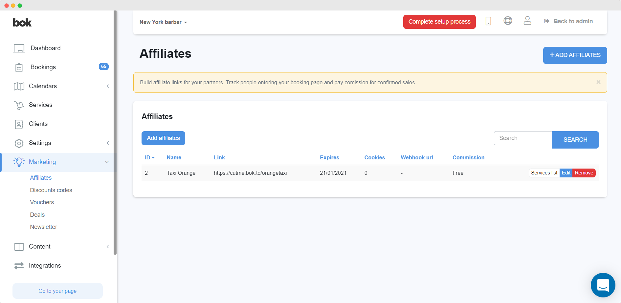Click the Services cart icon
Viewport: 621px width, 303px height.
coord(19,105)
